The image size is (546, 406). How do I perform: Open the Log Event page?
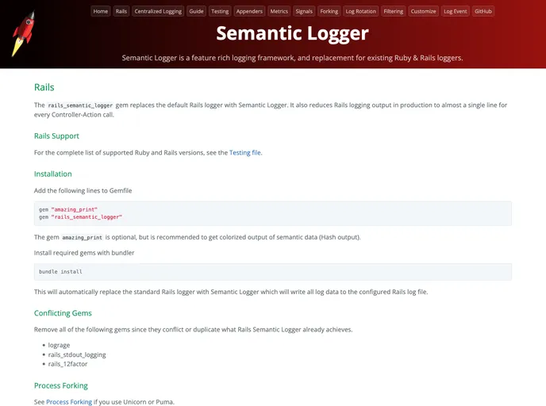456,11
